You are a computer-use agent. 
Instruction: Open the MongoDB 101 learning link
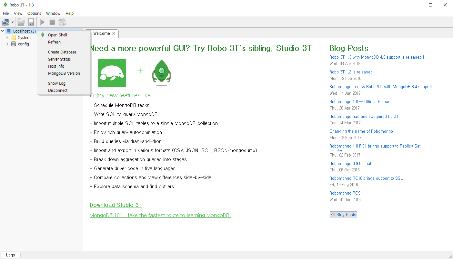pyautogui.click(x=160, y=215)
